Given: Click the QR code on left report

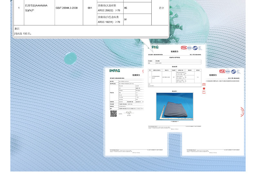Looking at the screenshot, I should pos(113,114).
